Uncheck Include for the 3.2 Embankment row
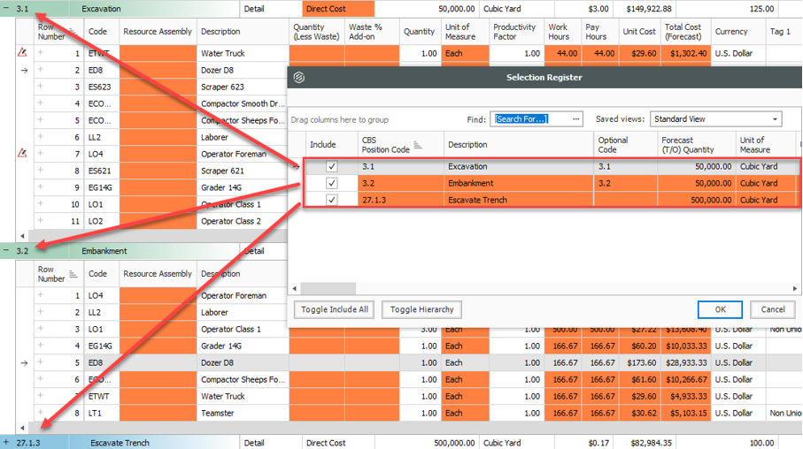803x449 pixels. click(332, 183)
